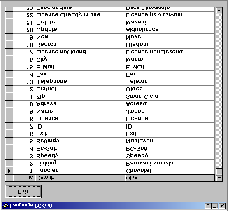The image size is (228, 211).
Task: Click the 'Other' column header
Action: pos(170,178)
